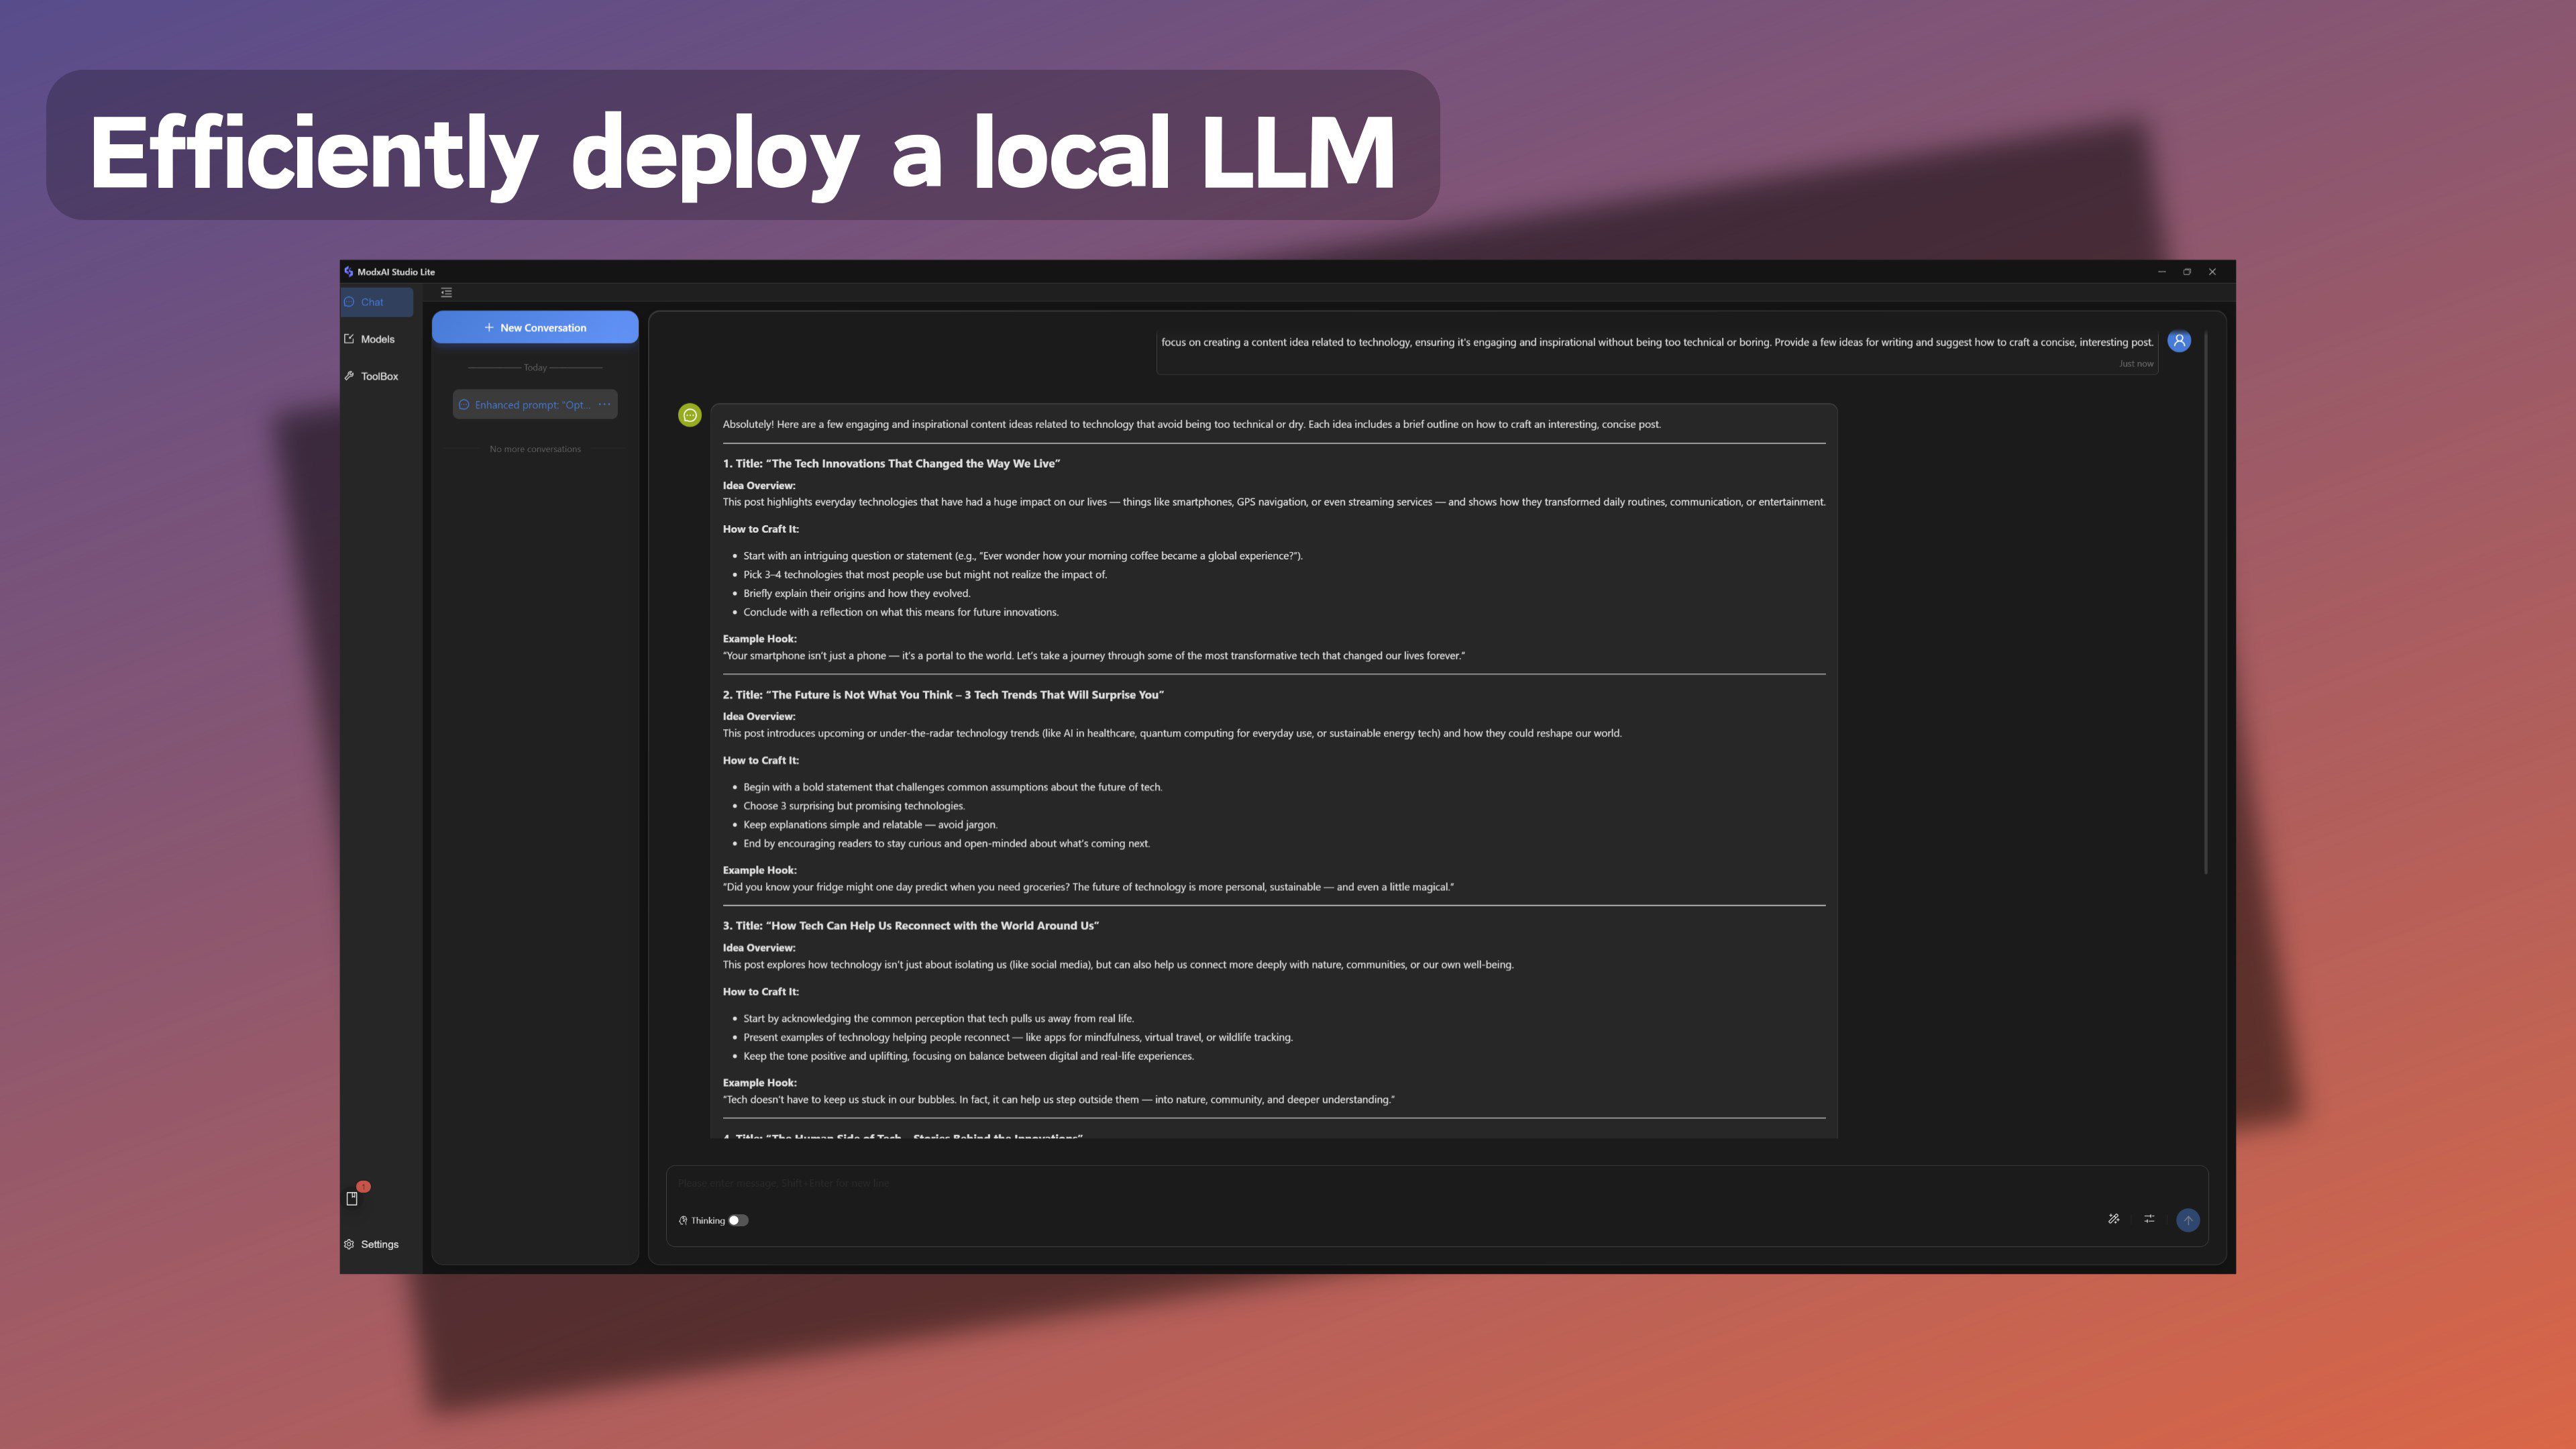The width and height of the screenshot is (2576, 1449).
Task: Select the ToolBox wrench icon in the sidebar
Action: [349, 376]
